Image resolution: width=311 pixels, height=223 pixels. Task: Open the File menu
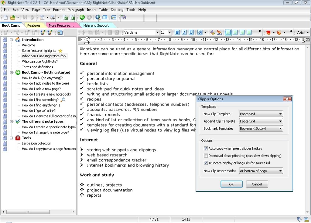coord(6,9)
